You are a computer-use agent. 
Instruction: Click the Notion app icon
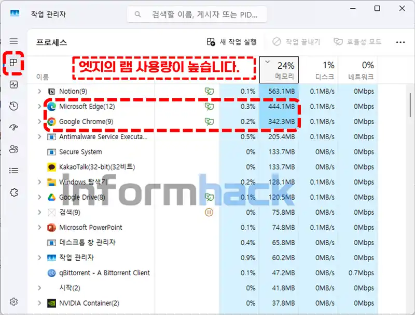click(51, 92)
